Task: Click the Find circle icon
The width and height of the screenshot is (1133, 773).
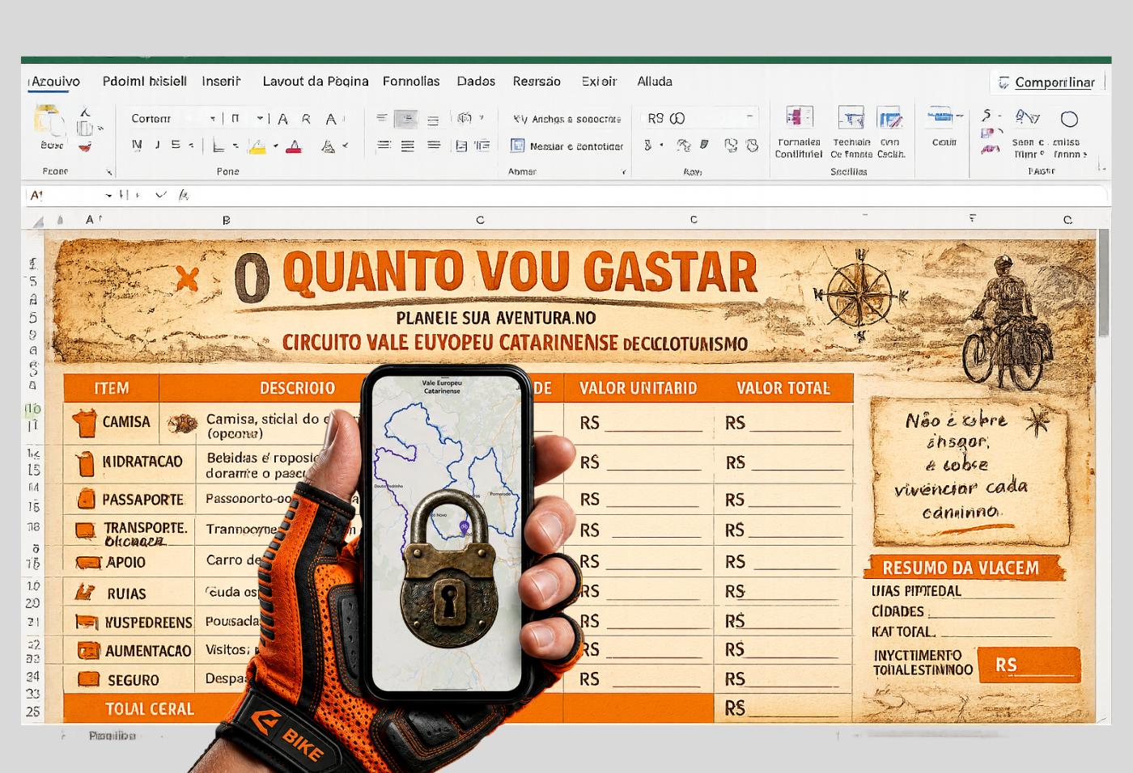Action: pos(1069,119)
